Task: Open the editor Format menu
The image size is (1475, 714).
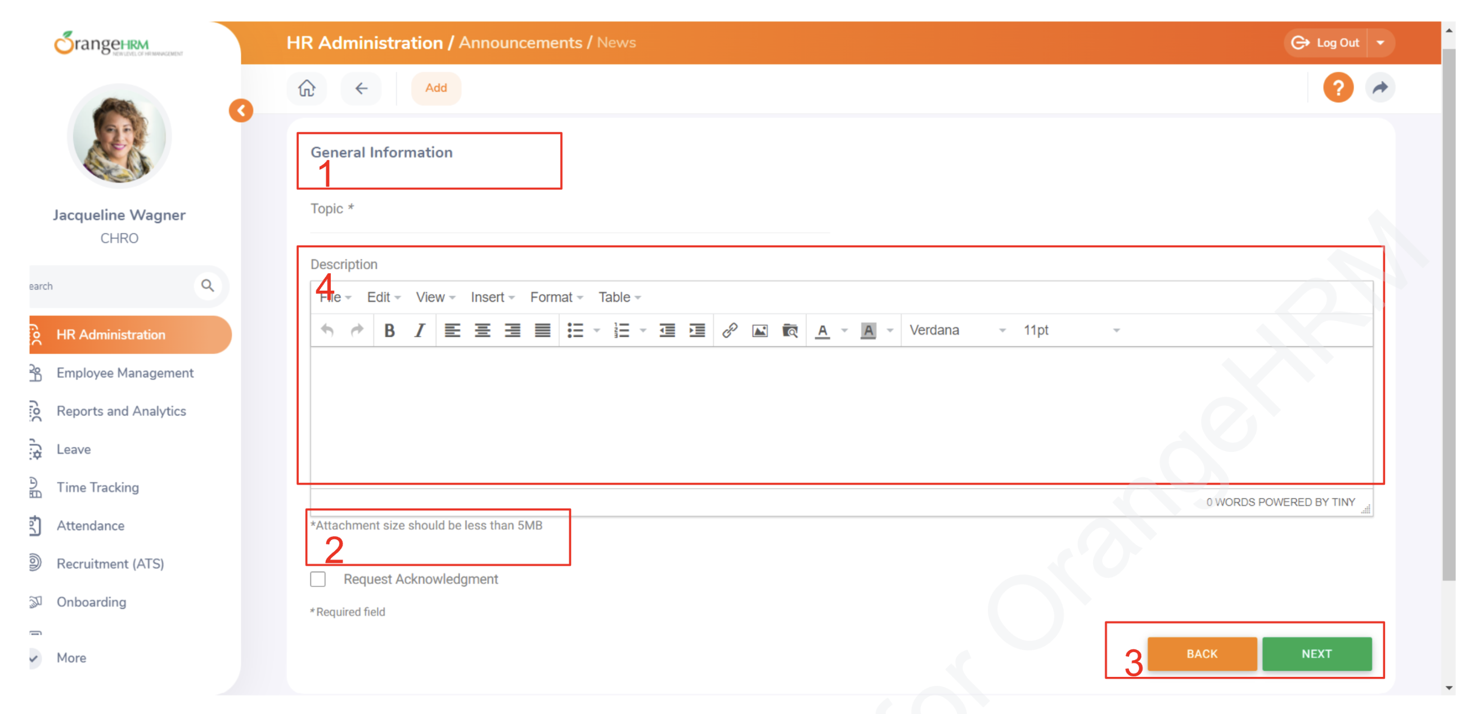Action: [x=556, y=297]
